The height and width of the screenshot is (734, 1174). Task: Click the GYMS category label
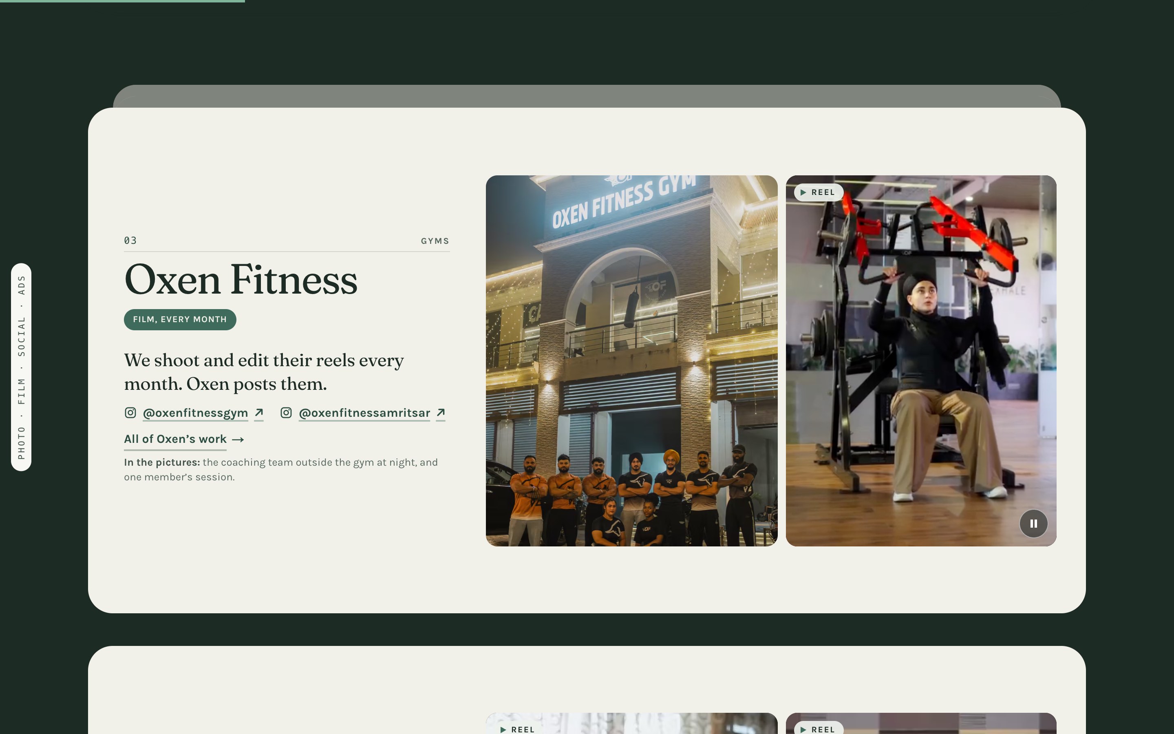tap(435, 241)
